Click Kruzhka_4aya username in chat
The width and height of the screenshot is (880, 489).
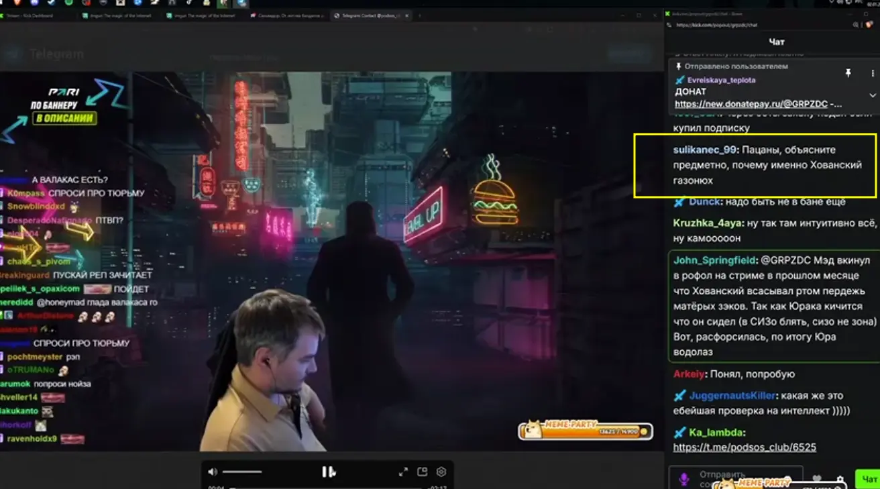tap(707, 223)
